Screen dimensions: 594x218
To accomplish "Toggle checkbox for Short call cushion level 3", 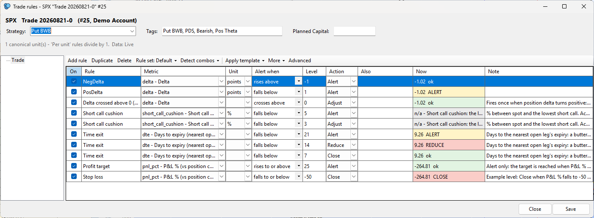I will click(74, 124).
